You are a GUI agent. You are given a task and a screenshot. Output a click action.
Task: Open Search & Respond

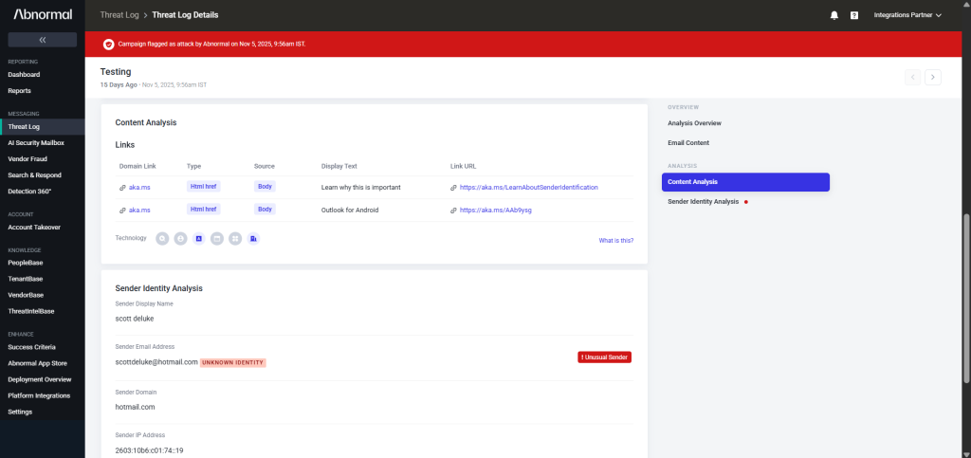pos(35,175)
